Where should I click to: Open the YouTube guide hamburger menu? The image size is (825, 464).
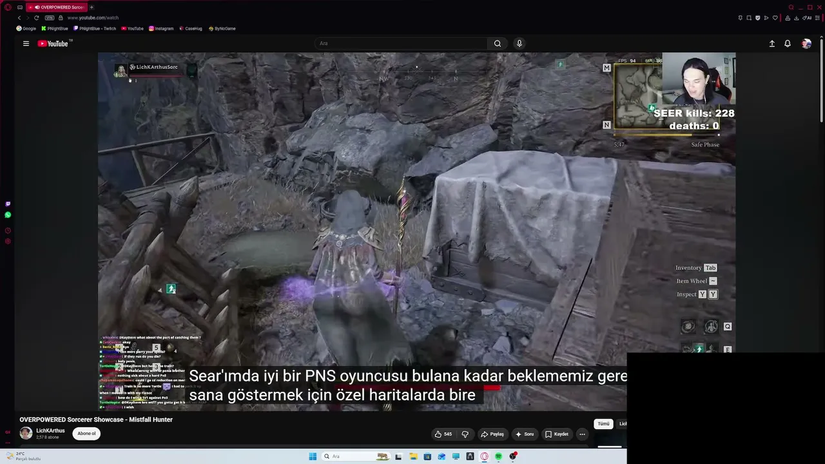[26, 44]
